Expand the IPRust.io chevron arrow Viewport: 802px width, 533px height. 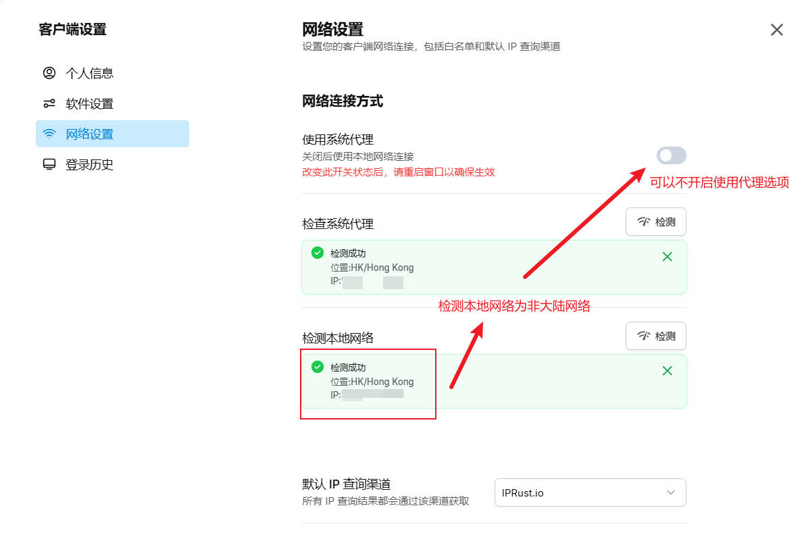[670, 492]
